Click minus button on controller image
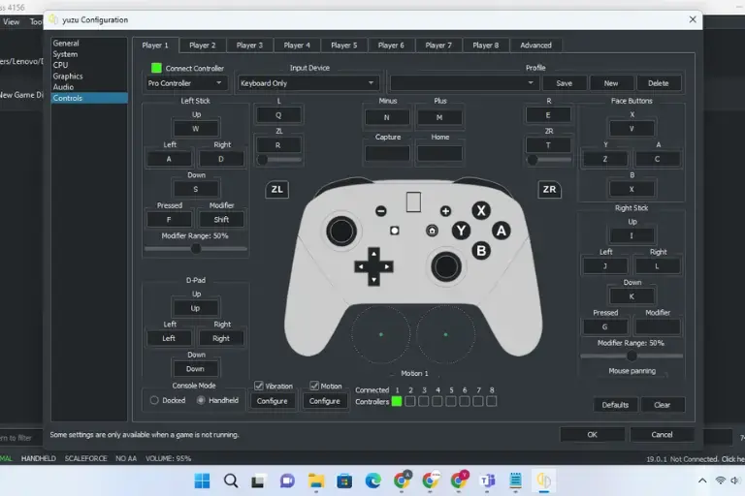This screenshot has height=496, width=745. tap(380, 211)
